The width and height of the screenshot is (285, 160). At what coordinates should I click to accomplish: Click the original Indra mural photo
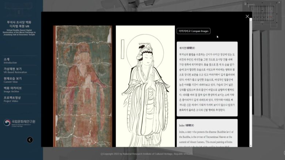(83, 86)
